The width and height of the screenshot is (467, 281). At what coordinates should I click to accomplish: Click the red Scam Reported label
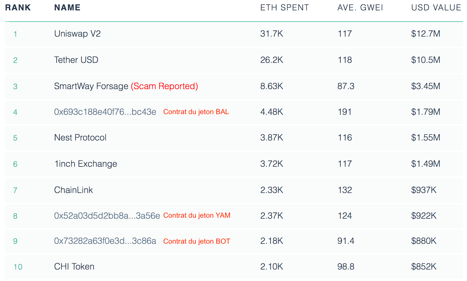164,86
